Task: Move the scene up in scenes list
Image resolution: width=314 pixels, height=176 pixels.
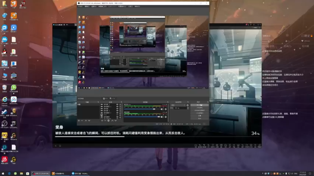Action: [x=86, y=120]
